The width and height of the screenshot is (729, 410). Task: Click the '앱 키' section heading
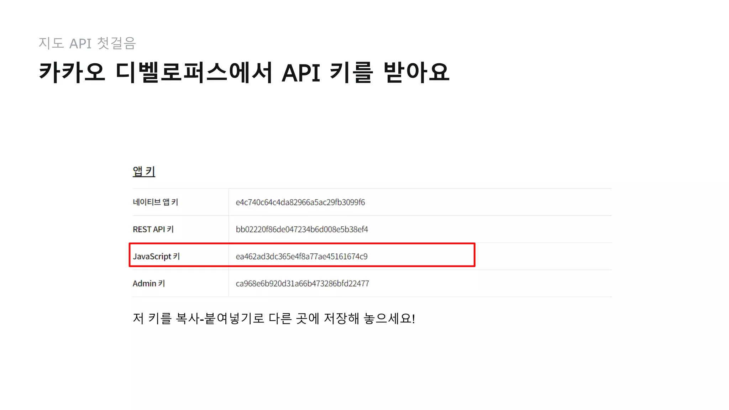coord(144,171)
